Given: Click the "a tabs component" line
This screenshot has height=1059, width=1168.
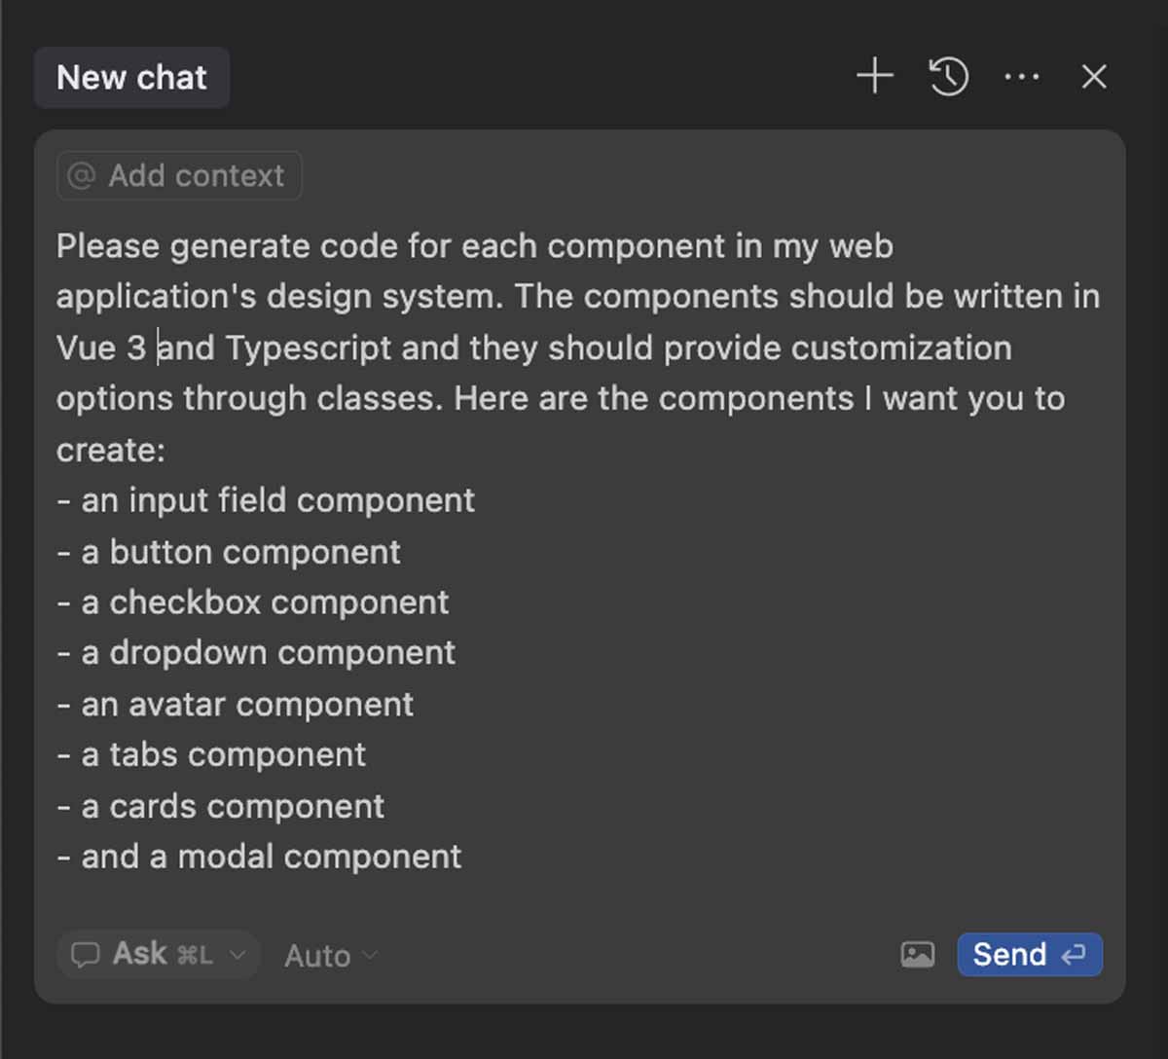Looking at the screenshot, I should click(x=223, y=755).
